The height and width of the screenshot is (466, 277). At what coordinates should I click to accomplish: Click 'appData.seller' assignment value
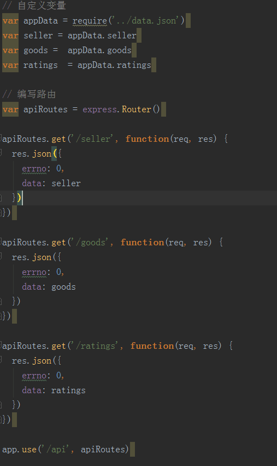tap(102, 36)
